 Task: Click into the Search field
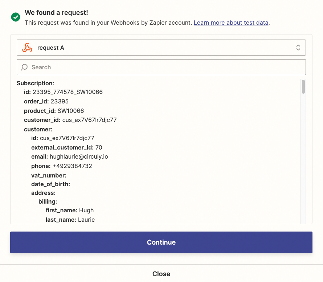click(x=161, y=67)
